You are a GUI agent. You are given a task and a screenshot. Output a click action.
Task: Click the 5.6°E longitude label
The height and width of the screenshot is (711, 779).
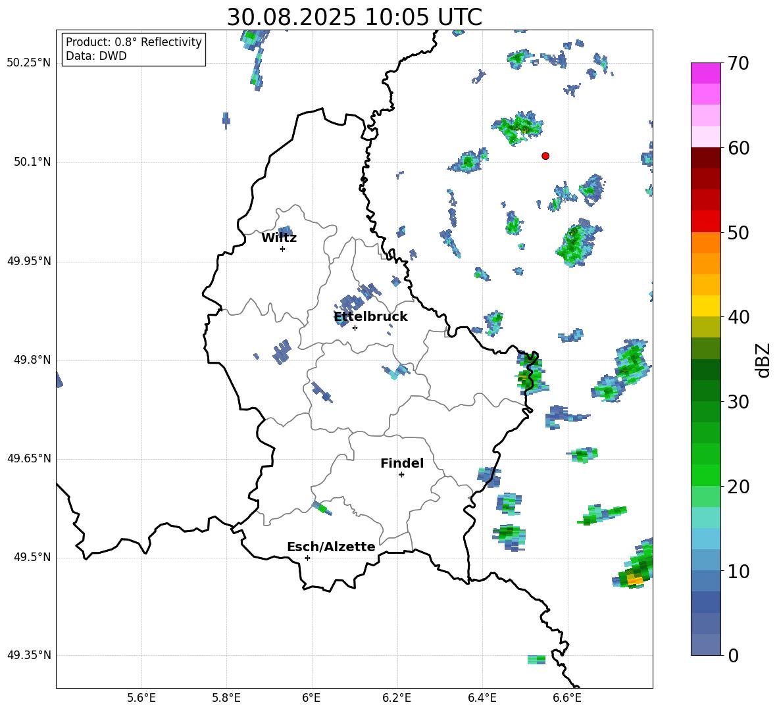(141, 698)
